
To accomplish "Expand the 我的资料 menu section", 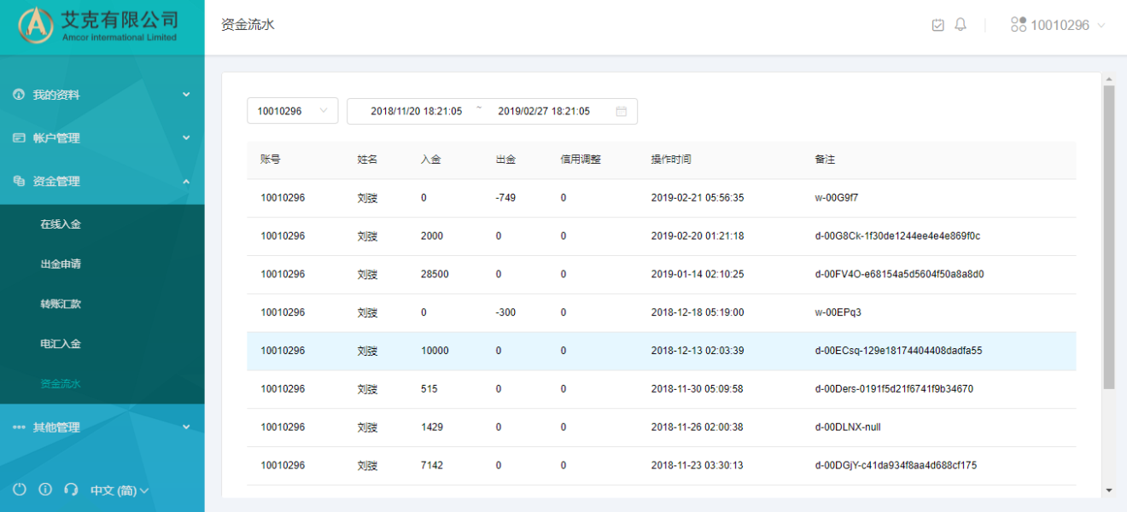I will pos(102,95).
